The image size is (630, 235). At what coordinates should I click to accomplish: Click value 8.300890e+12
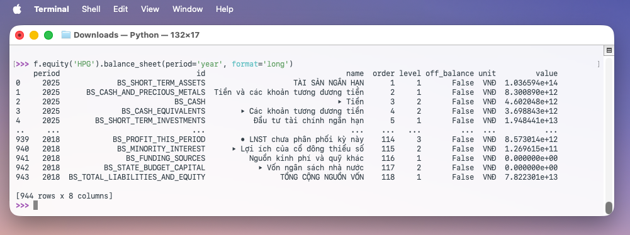[531, 92]
